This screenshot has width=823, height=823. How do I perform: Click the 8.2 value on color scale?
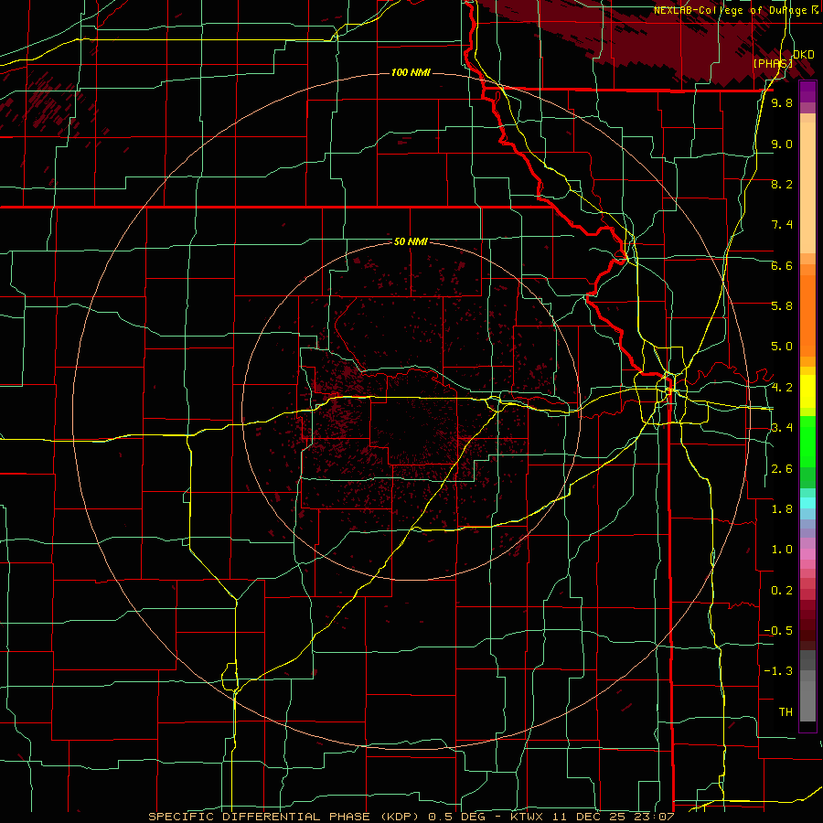click(782, 184)
